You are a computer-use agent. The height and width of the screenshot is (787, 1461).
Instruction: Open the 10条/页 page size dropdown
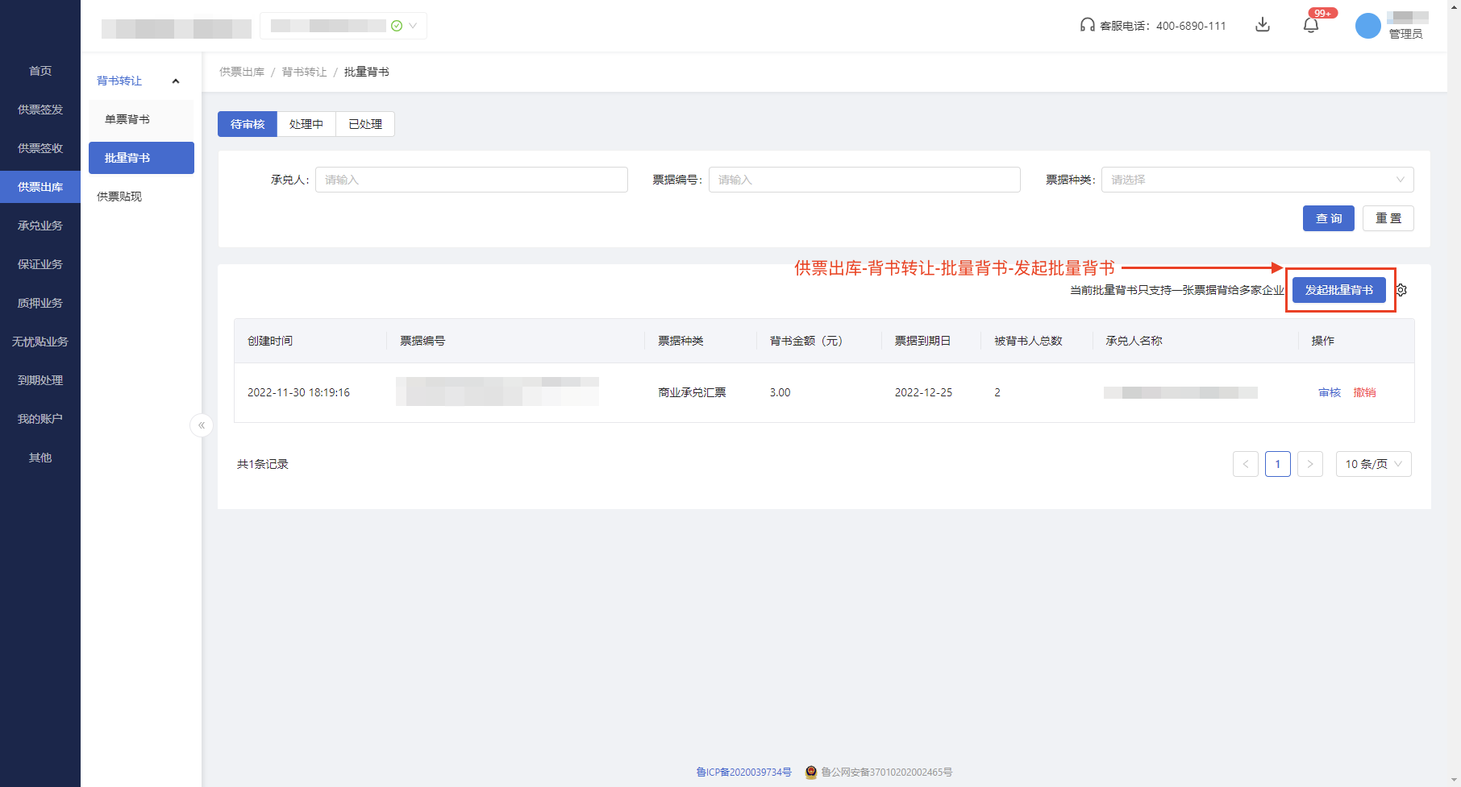(x=1373, y=464)
